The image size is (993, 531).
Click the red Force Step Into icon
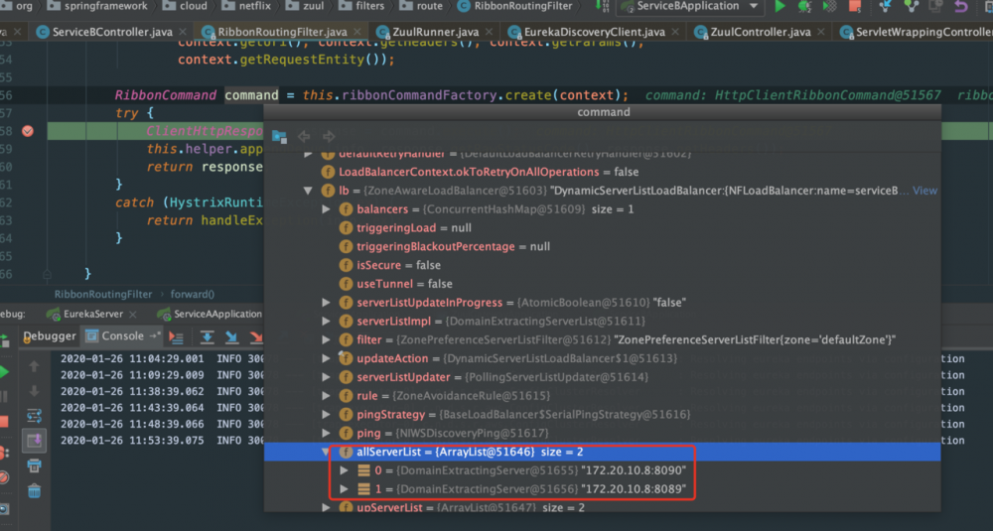(x=256, y=337)
